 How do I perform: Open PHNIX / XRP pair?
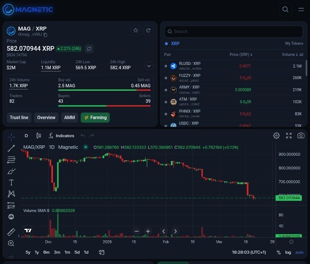tap(233, 114)
